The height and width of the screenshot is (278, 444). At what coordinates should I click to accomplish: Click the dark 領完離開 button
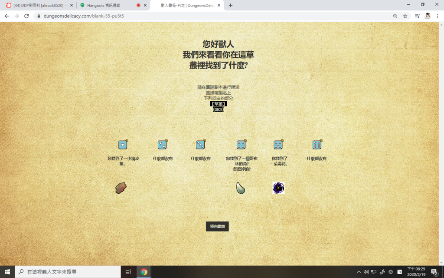pyautogui.click(x=217, y=226)
